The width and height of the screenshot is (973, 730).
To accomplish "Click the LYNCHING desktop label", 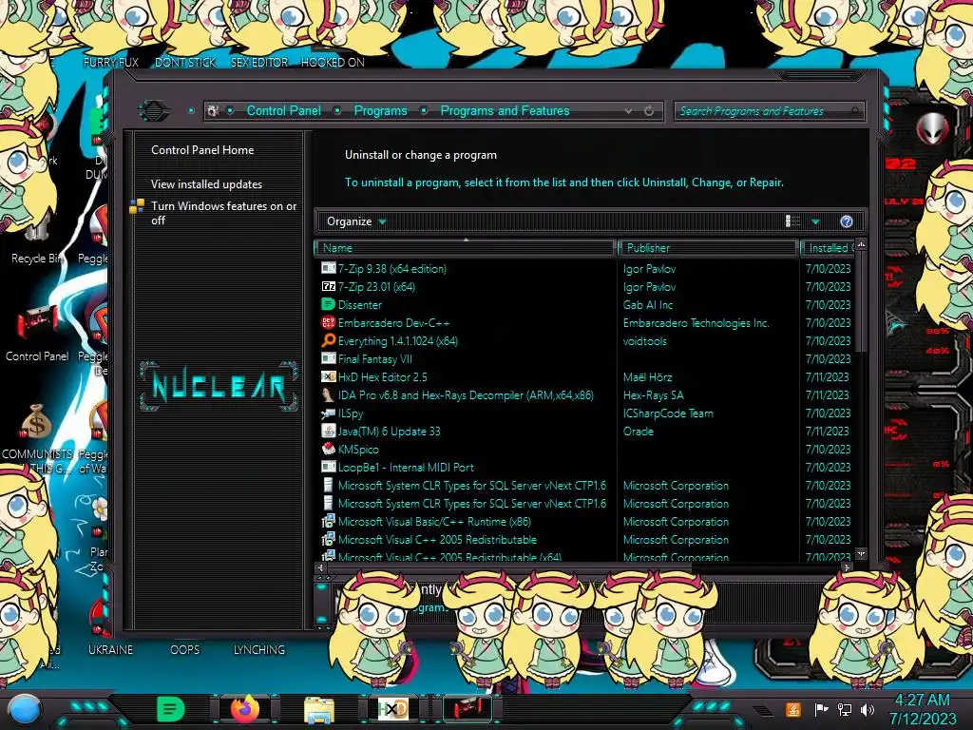I will click(258, 650).
